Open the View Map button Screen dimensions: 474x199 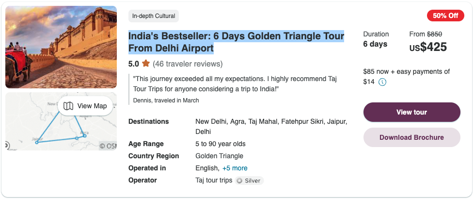85,106
